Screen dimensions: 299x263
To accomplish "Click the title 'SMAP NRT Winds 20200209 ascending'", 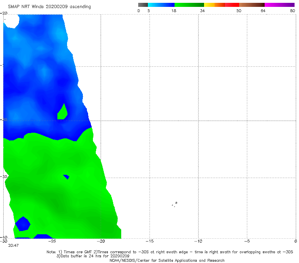I will click(x=49, y=6).
